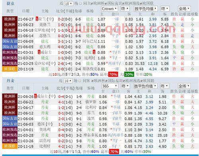
Task: Open 近10场 count dropdown in 丹麦 section
Action: tap(68, 81)
